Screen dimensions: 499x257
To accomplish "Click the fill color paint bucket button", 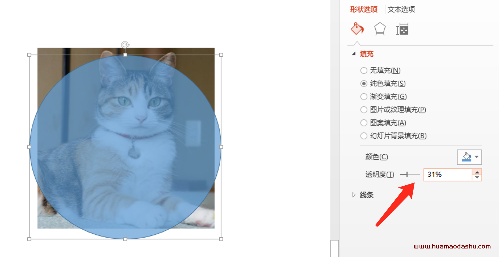I will 467,157.
